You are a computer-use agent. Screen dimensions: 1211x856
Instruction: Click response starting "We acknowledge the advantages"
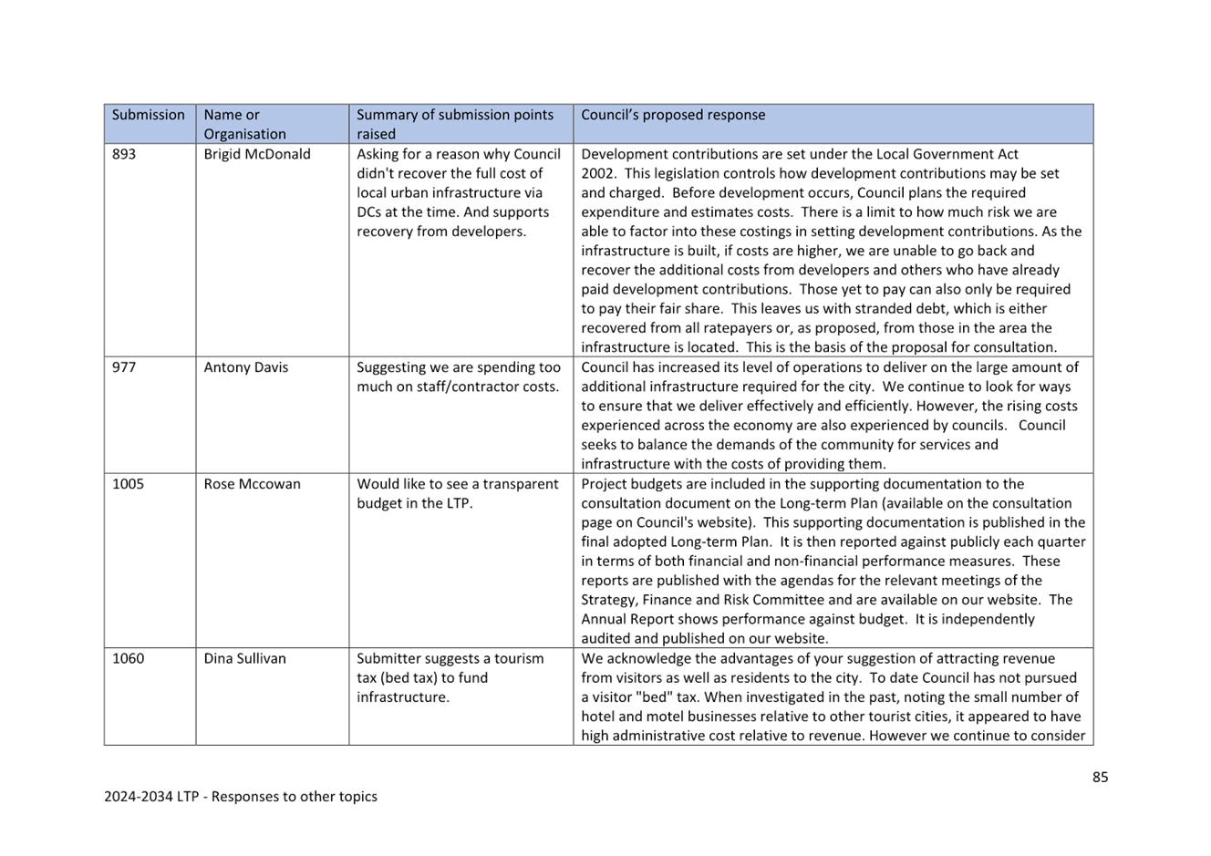point(833,696)
